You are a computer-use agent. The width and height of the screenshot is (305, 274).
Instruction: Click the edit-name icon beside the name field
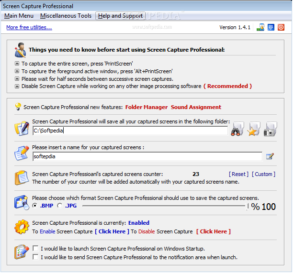click(270, 156)
